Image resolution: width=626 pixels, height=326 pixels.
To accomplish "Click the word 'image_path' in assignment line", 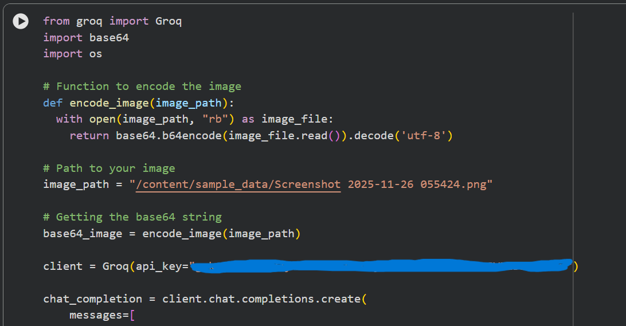I will (x=76, y=184).
